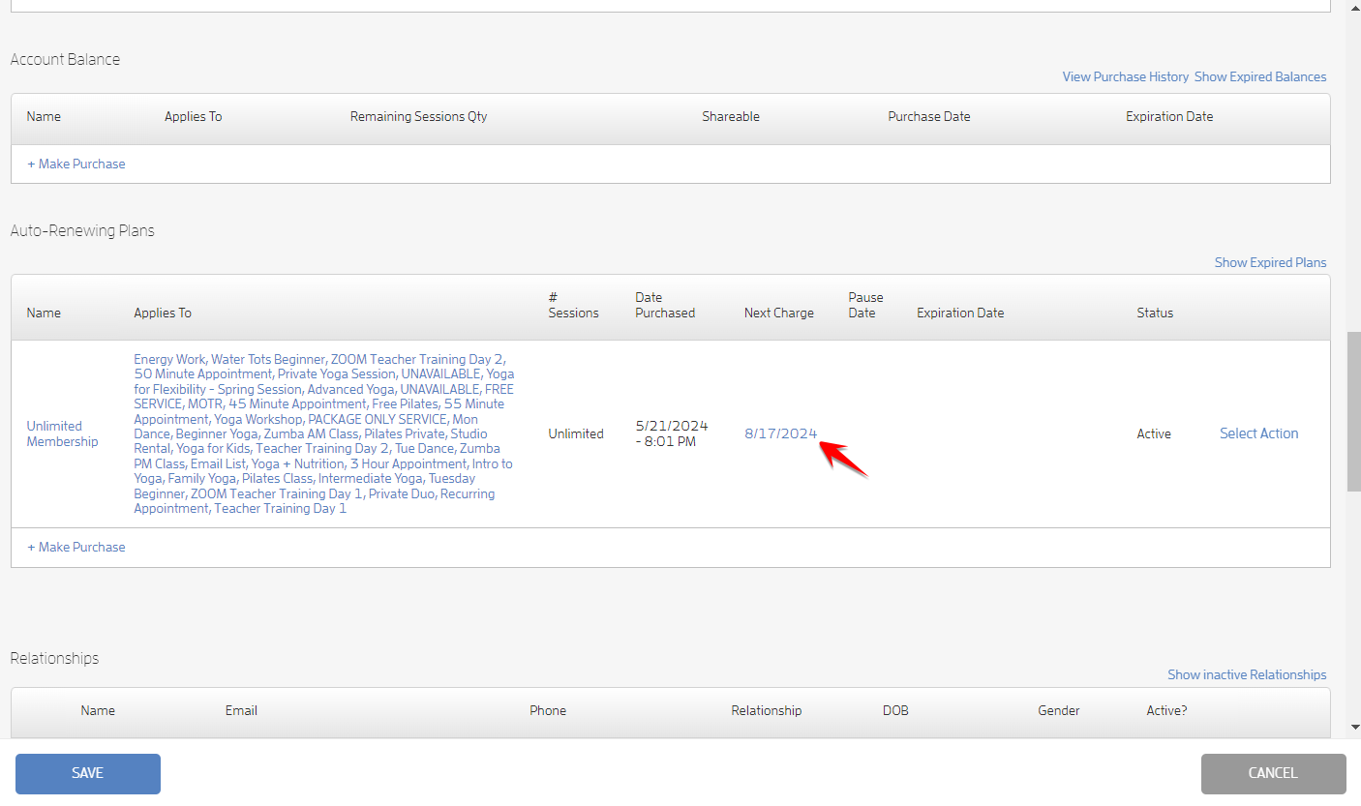Click the Active? column header

[1166, 710]
